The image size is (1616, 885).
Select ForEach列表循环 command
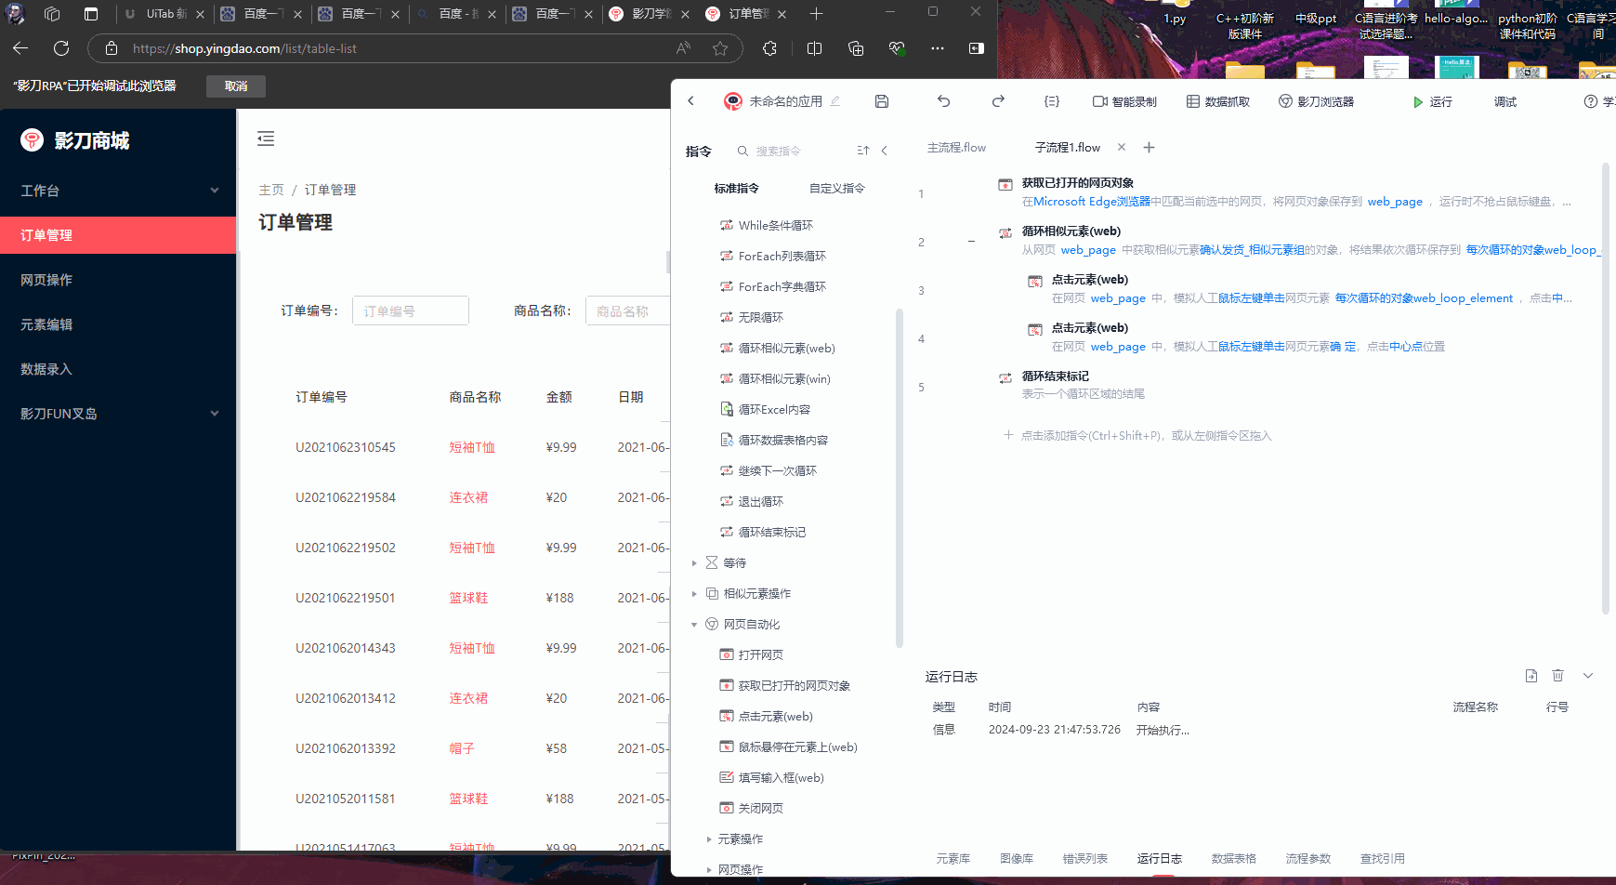tap(773, 256)
